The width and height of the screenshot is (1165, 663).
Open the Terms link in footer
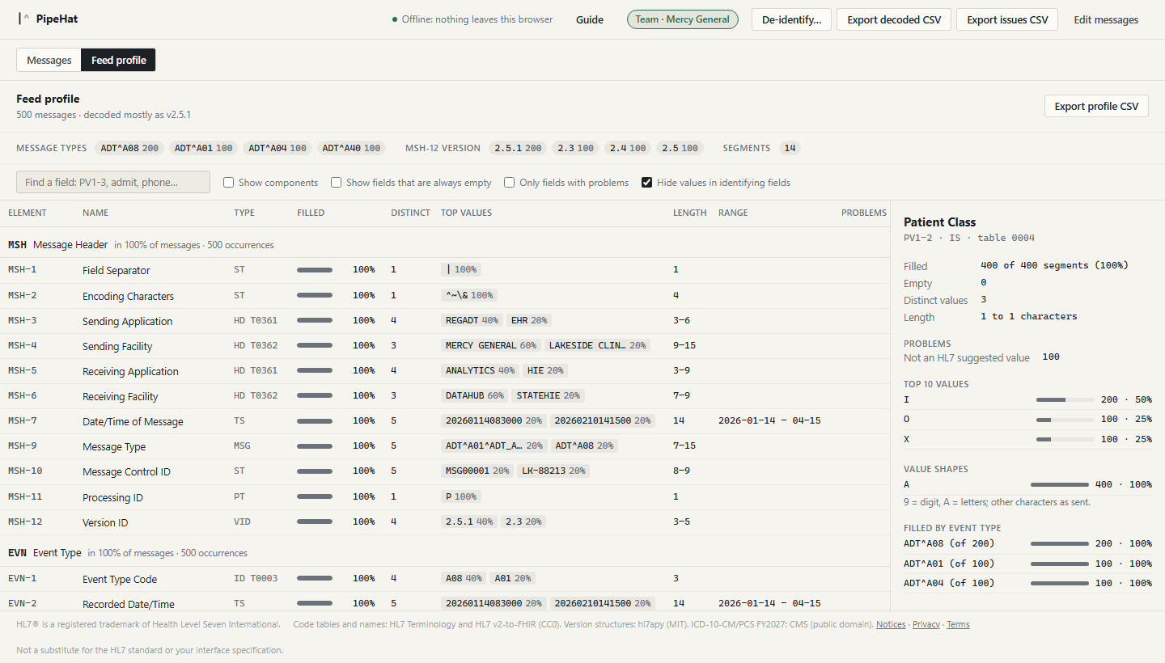(x=958, y=624)
